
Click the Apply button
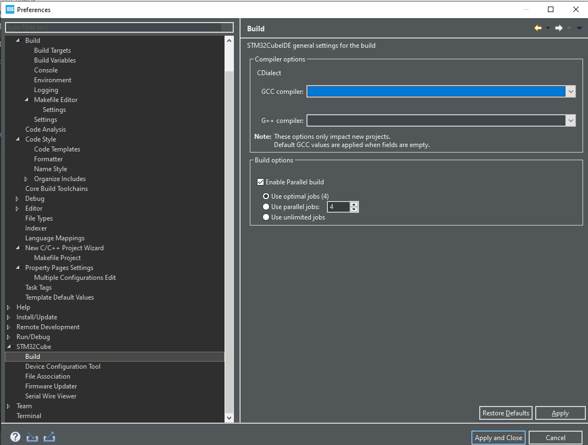point(560,413)
